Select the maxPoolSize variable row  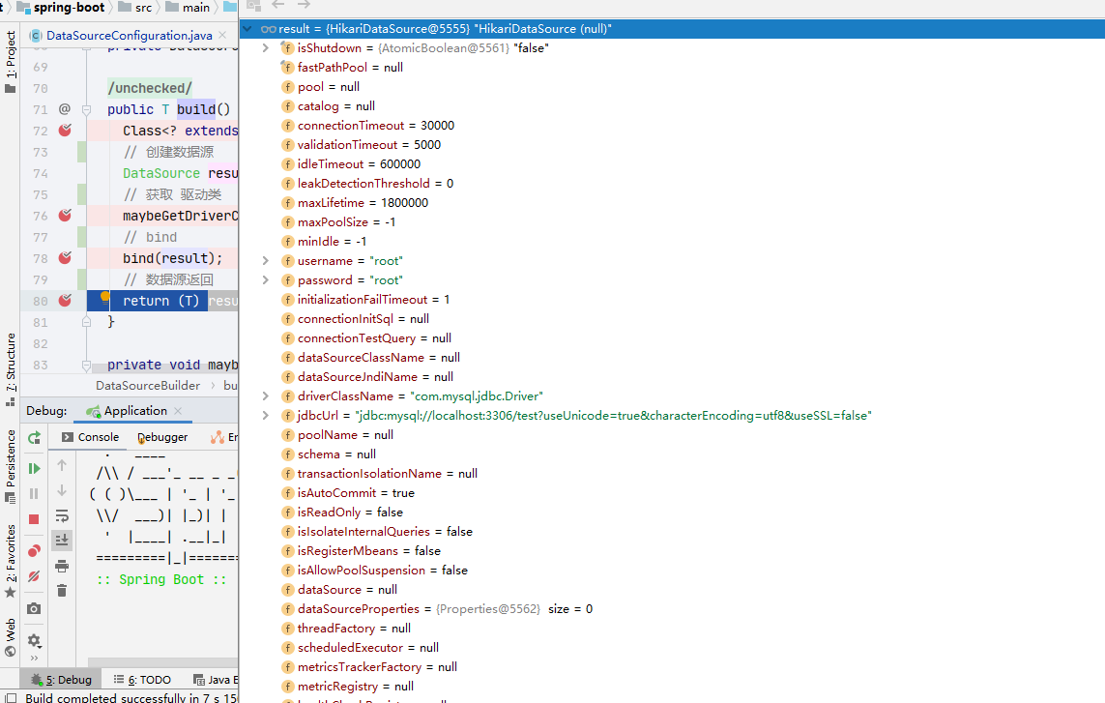pyautogui.click(x=346, y=222)
